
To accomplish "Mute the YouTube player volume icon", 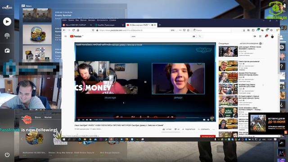I will tap(87, 120).
